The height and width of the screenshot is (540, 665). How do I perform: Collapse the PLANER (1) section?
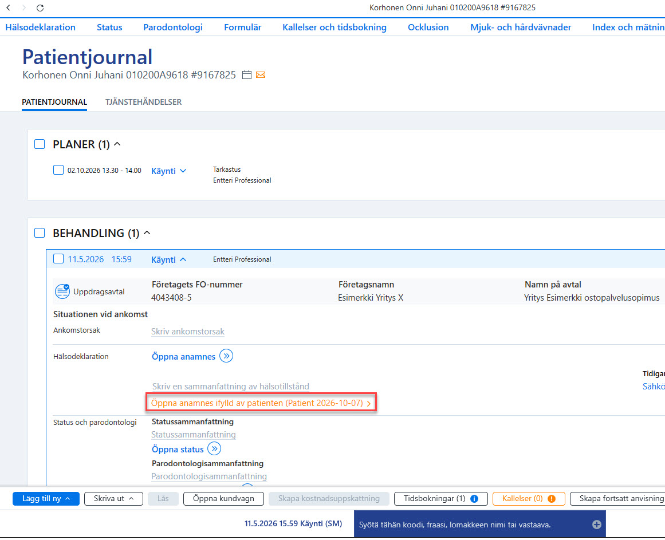pyautogui.click(x=117, y=144)
